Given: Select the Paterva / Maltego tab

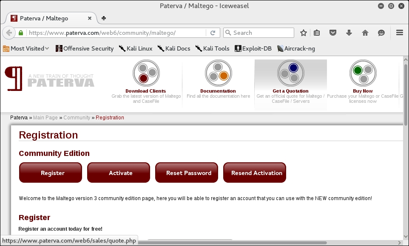Looking at the screenshot, I should pos(51,18).
